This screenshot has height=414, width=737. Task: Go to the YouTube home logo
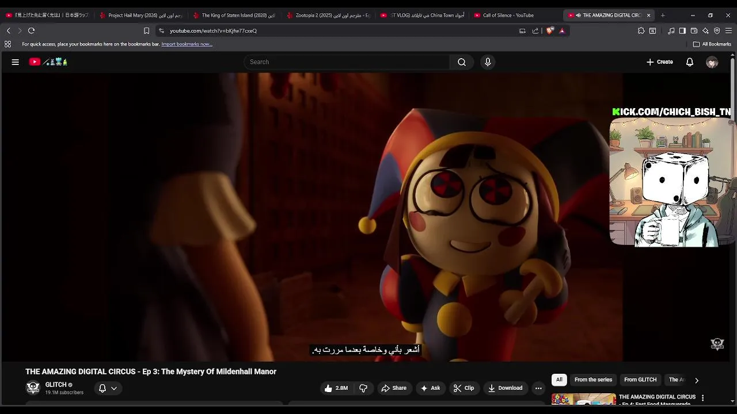click(x=48, y=62)
